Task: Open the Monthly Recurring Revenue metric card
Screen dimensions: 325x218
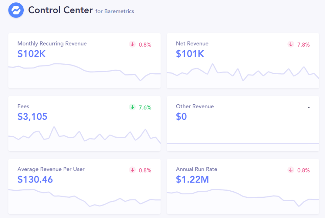Action: pyautogui.click(x=85, y=61)
